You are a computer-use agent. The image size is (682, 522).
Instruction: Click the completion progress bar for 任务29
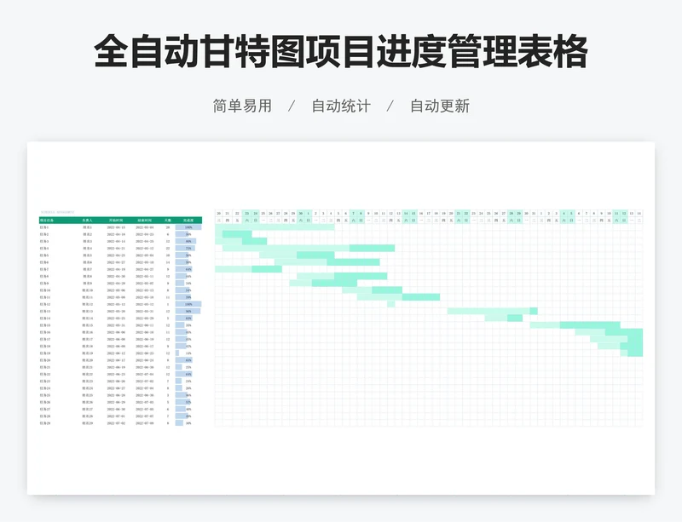pyautogui.click(x=179, y=423)
